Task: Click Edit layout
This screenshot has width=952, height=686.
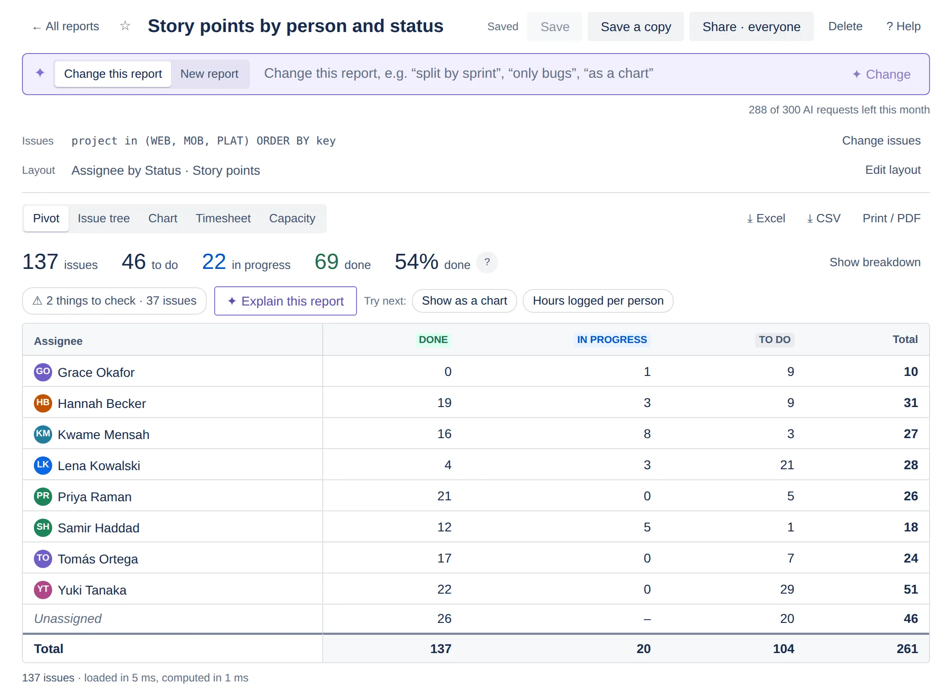Action: click(x=892, y=170)
